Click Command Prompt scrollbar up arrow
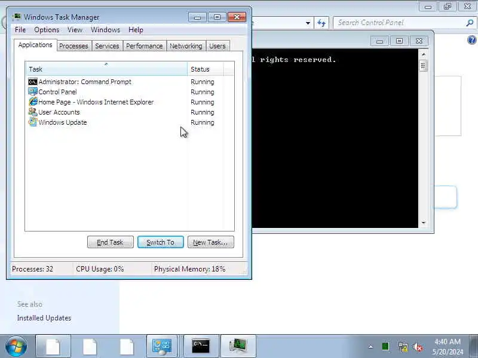The height and width of the screenshot is (358, 478). pos(423,54)
